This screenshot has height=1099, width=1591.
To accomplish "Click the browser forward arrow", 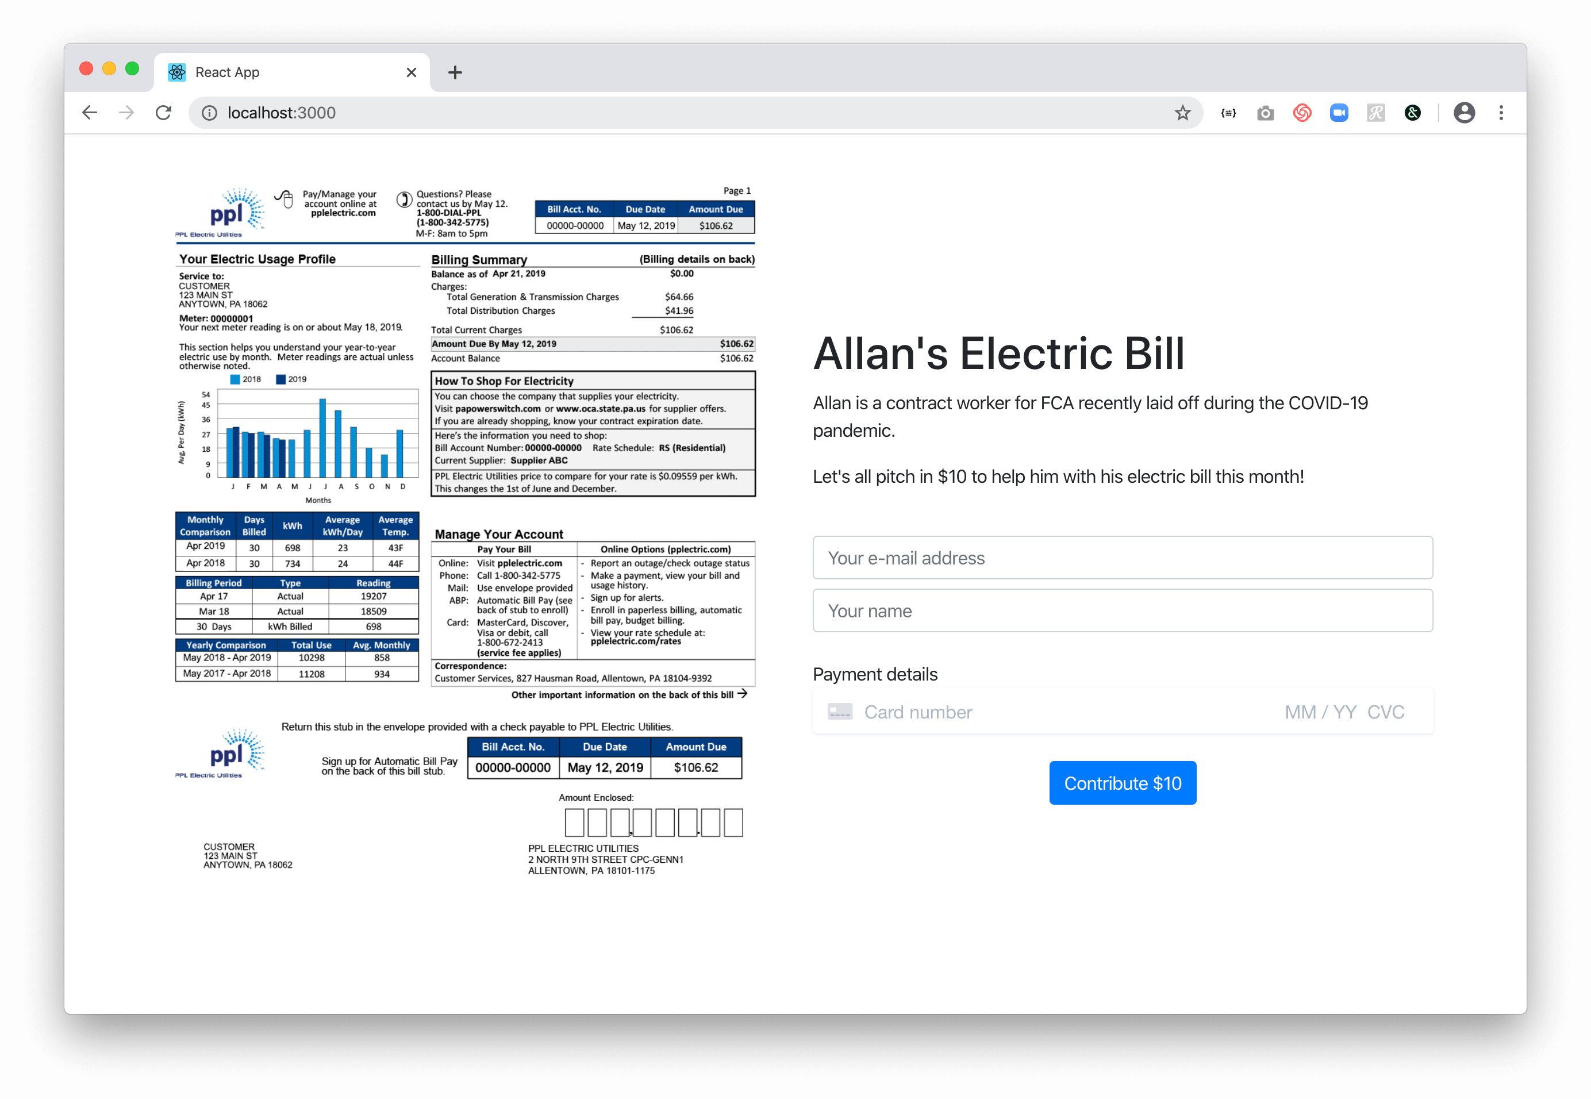I will pos(126,113).
